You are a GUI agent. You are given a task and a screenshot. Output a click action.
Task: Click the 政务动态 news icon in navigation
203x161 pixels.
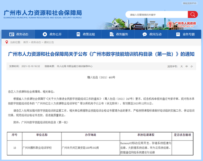(x=12, y=34)
